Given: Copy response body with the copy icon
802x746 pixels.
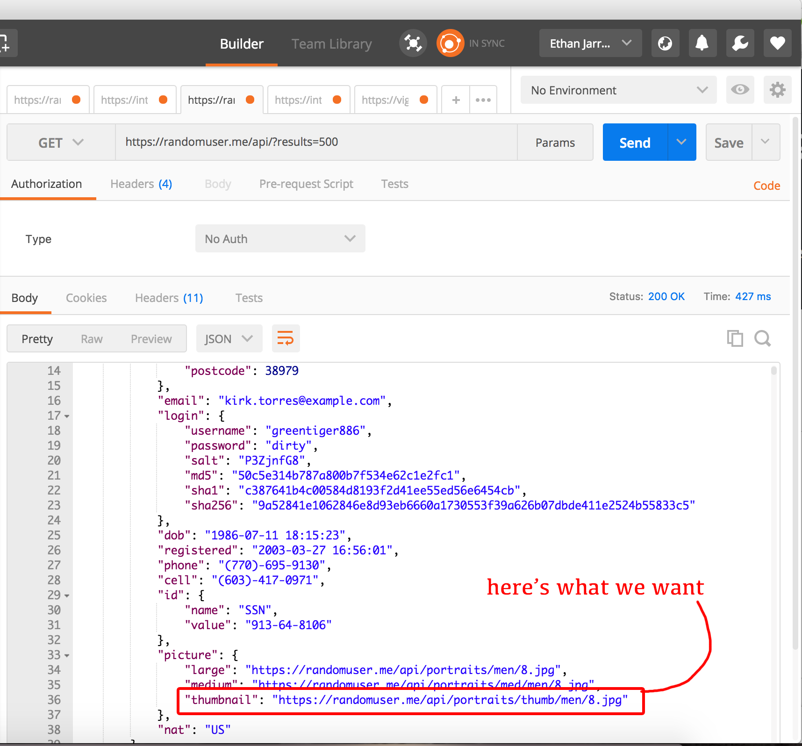Looking at the screenshot, I should tap(735, 338).
